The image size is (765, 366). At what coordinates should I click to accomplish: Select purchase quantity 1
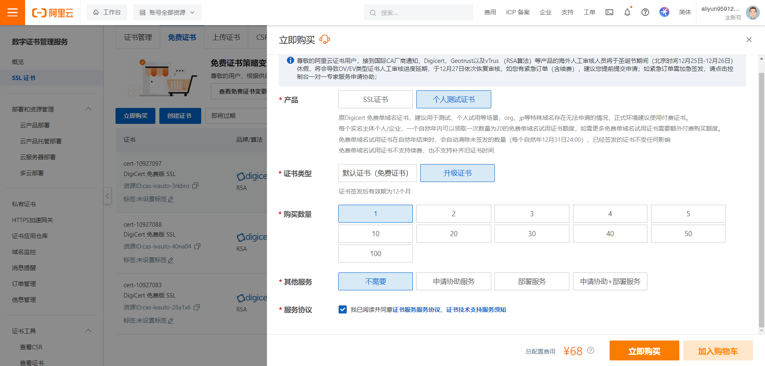[x=375, y=213]
